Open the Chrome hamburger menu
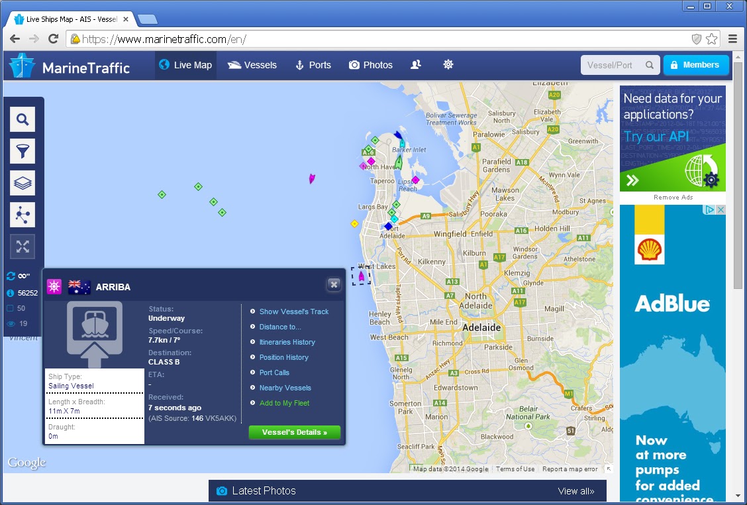The height and width of the screenshot is (505, 747). click(732, 38)
